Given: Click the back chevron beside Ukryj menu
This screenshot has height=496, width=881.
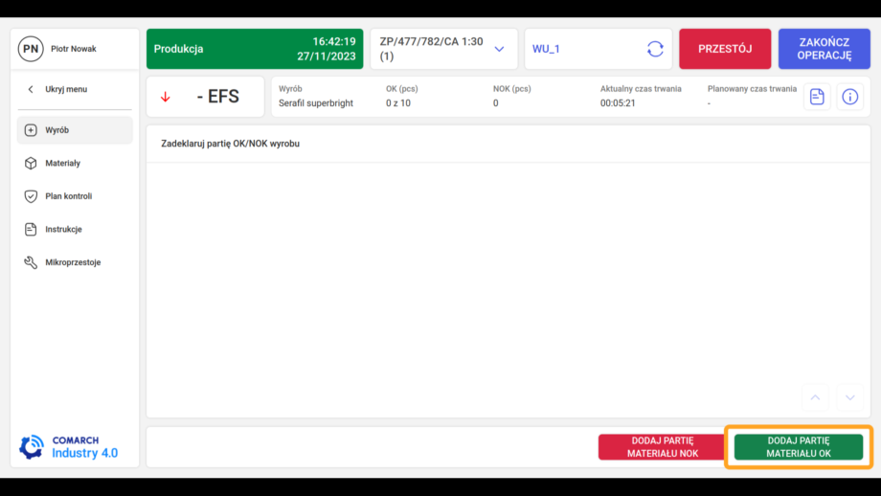Looking at the screenshot, I should 31,89.
